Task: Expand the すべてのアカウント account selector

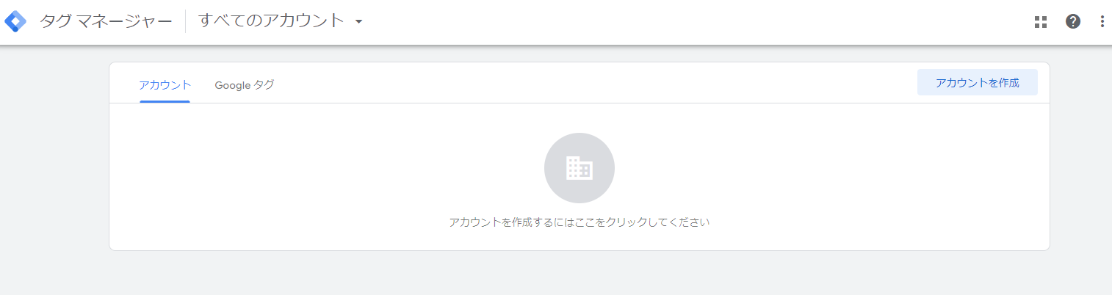Action: [281, 21]
